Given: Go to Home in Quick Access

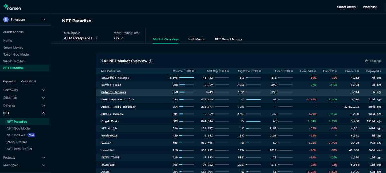Looking at the screenshot, I should tap(8, 41).
